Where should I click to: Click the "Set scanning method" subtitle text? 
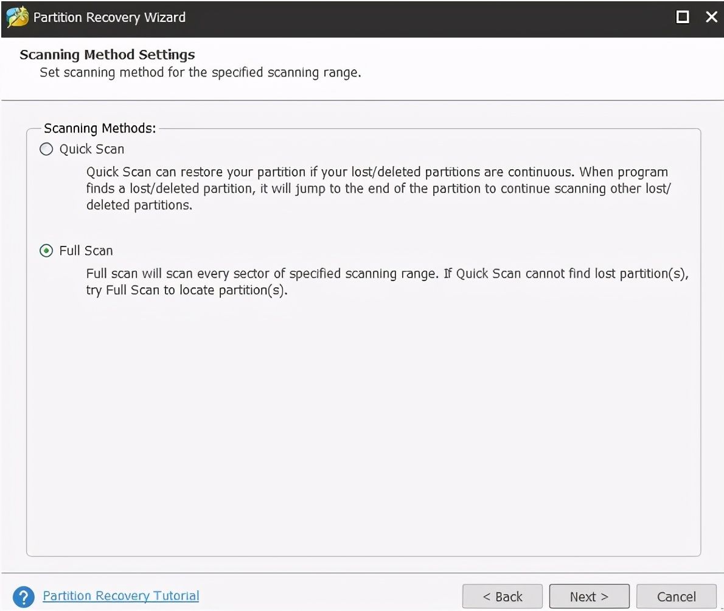pyautogui.click(x=200, y=73)
